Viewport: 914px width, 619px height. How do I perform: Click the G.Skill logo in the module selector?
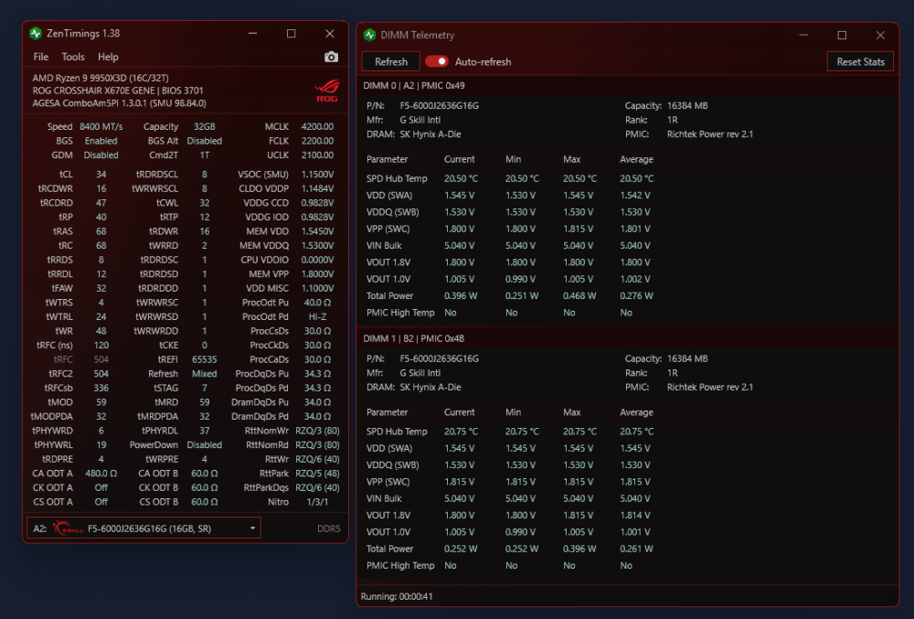point(69,528)
